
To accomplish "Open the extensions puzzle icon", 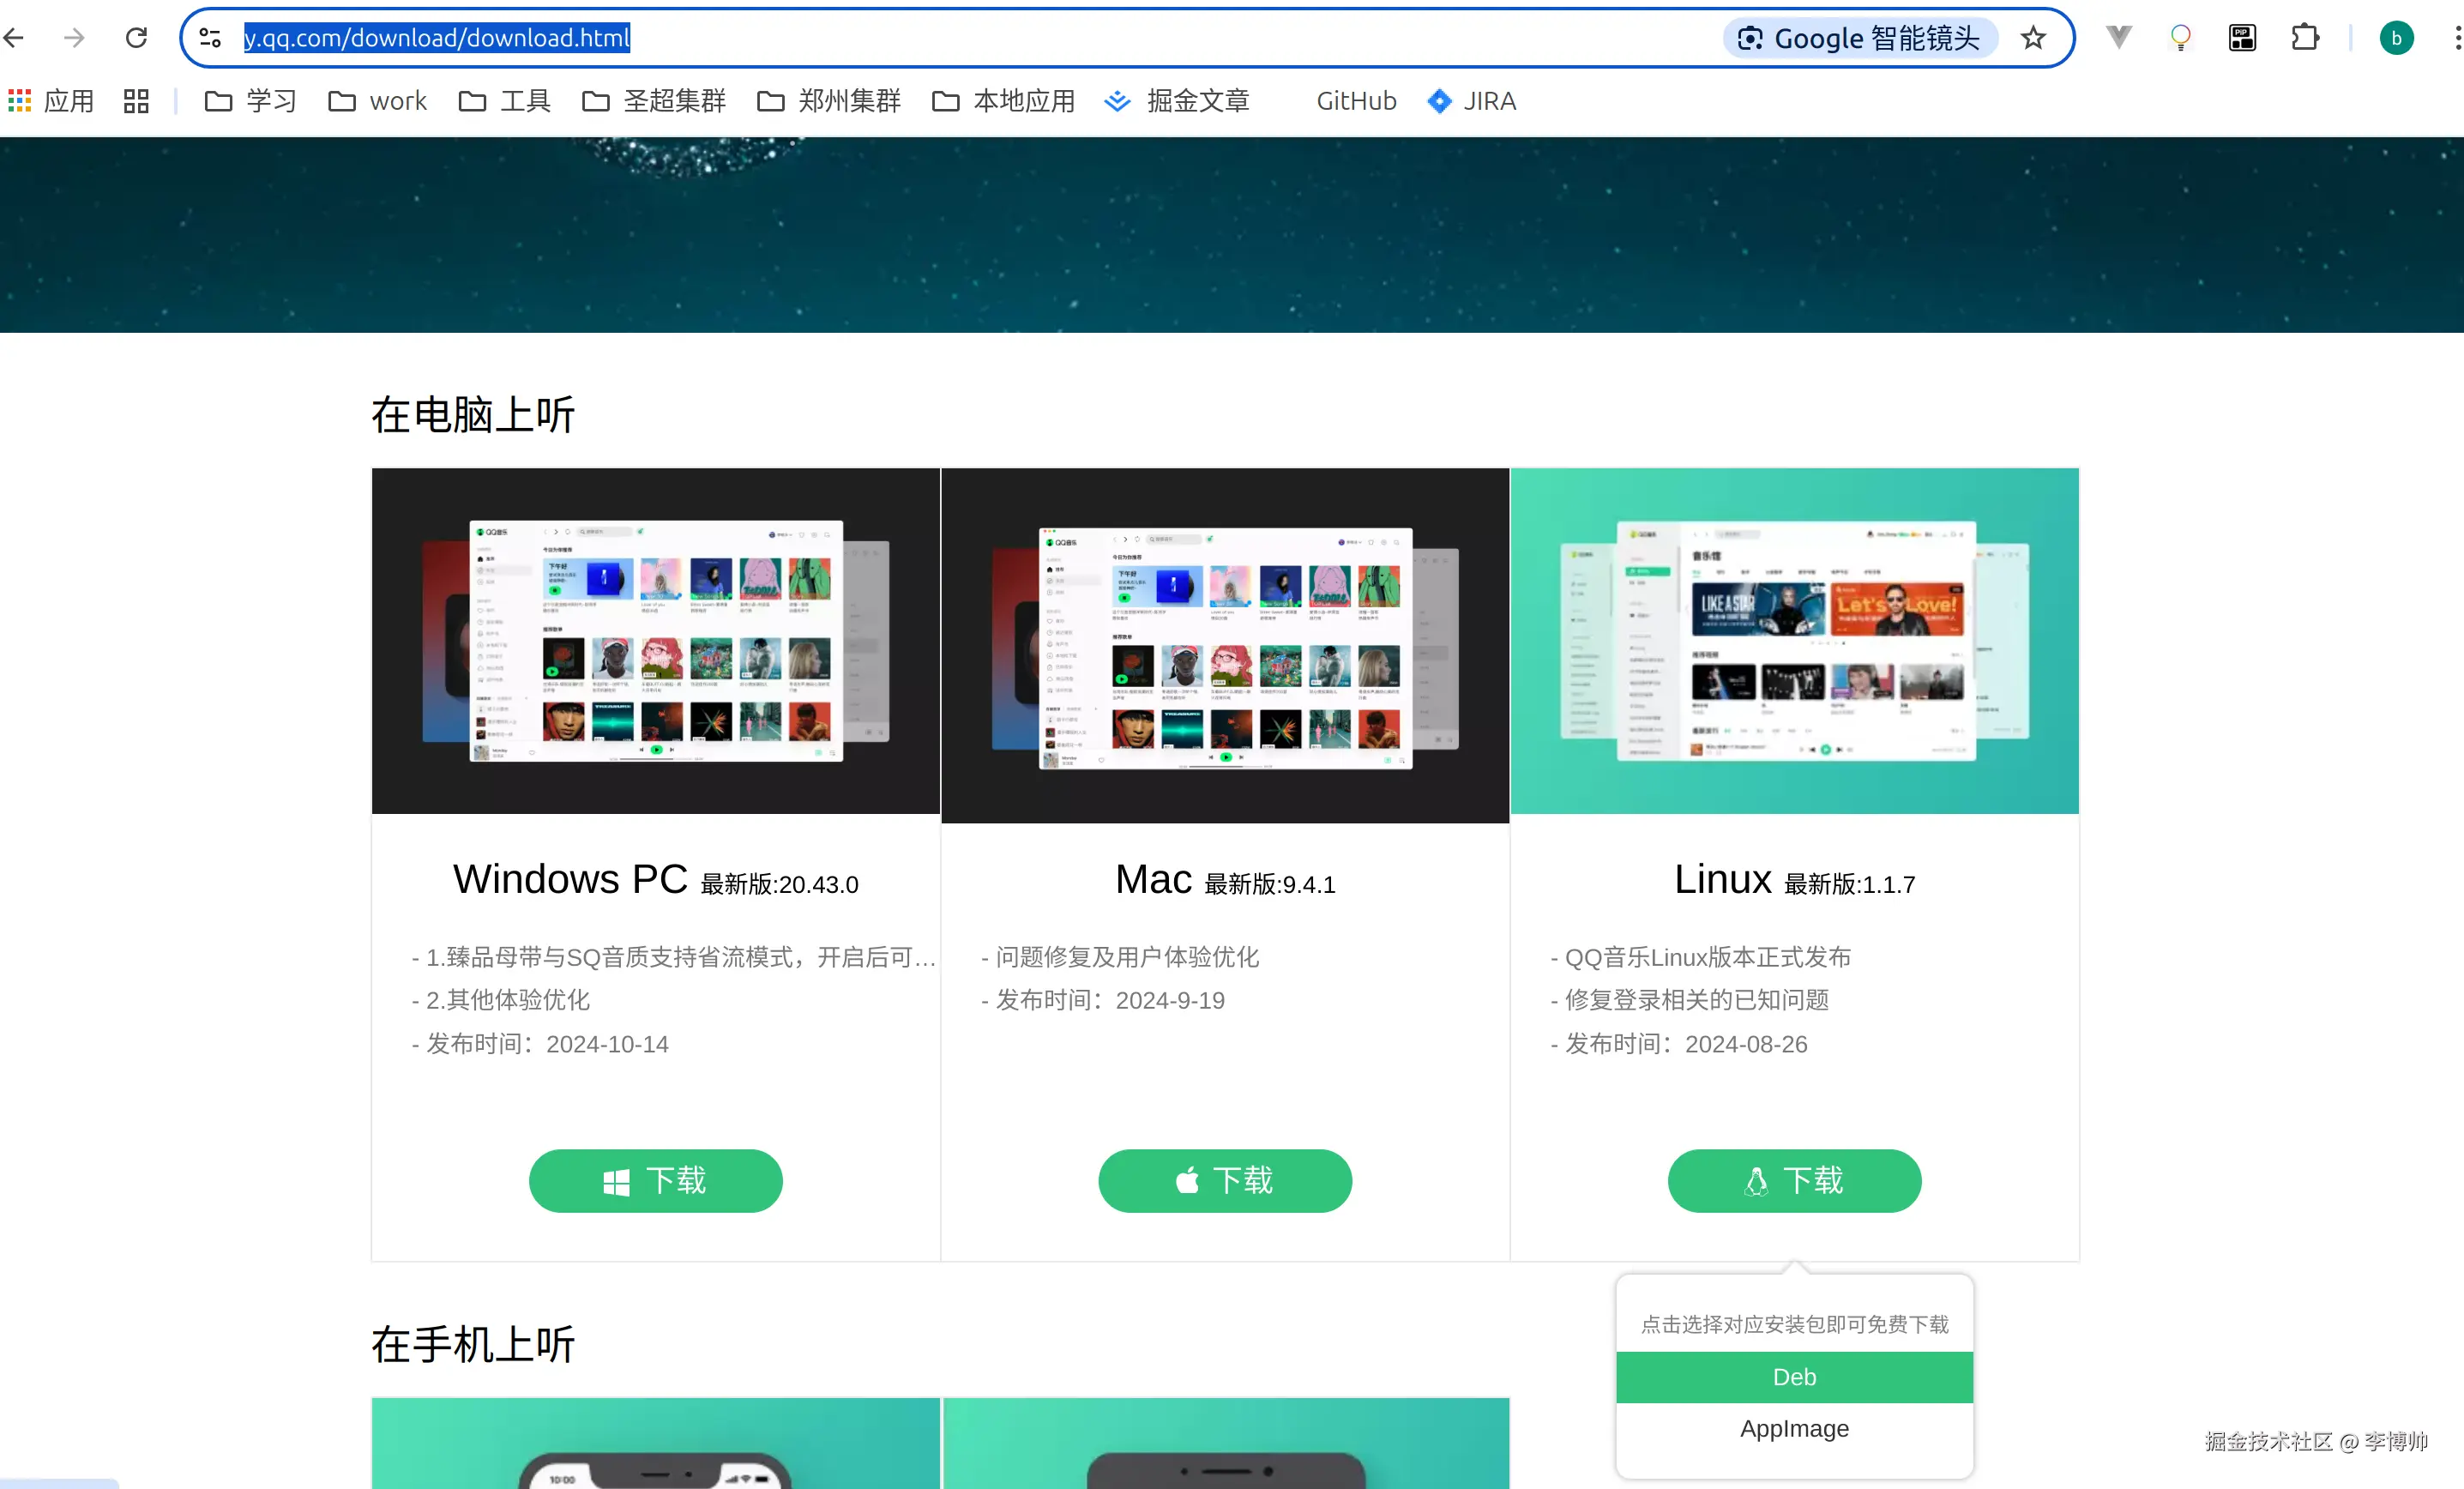I will (x=2304, y=38).
